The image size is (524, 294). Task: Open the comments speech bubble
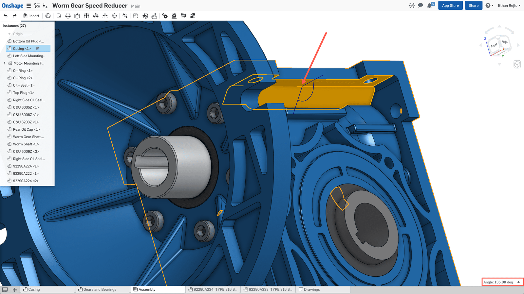[x=421, y=6]
